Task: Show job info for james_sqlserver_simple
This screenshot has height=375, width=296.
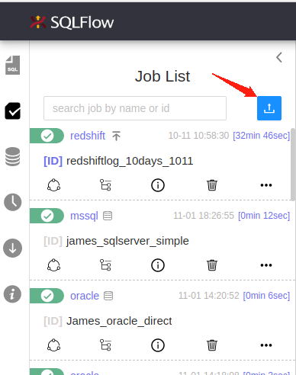Action: pos(158,265)
